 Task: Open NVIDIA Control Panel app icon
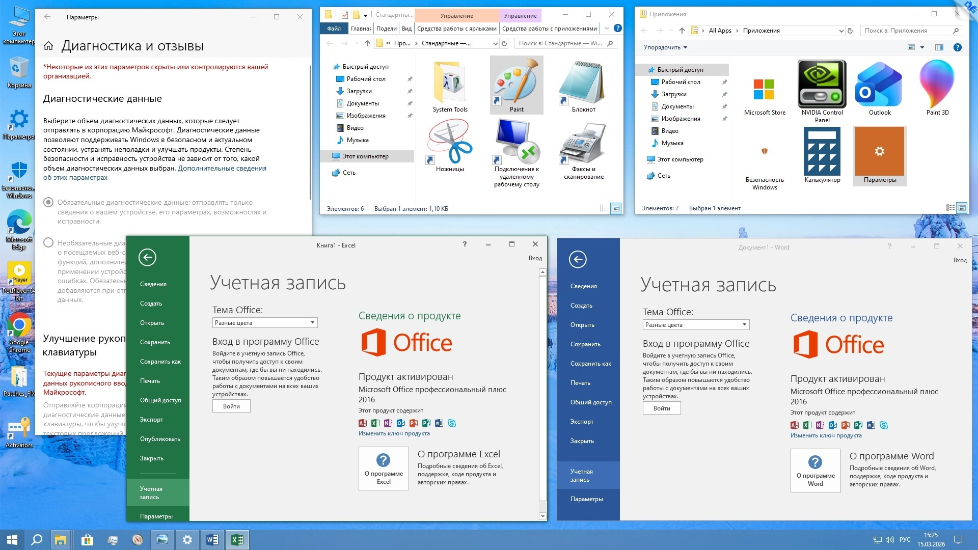(822, 84)
